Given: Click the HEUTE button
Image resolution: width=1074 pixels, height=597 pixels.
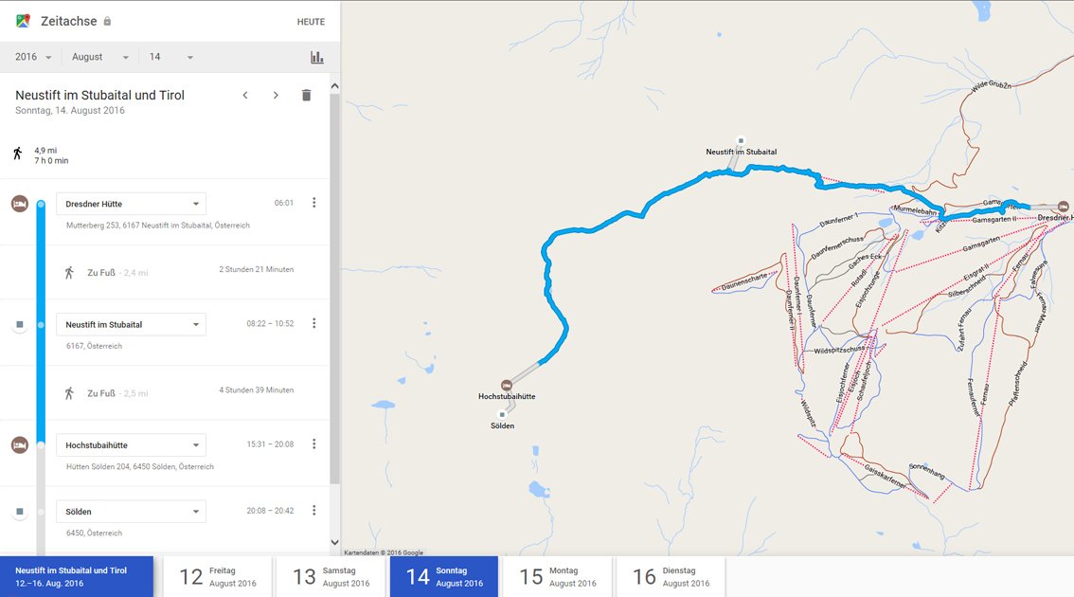Looking at the screenshot, I should click(311, 22).
